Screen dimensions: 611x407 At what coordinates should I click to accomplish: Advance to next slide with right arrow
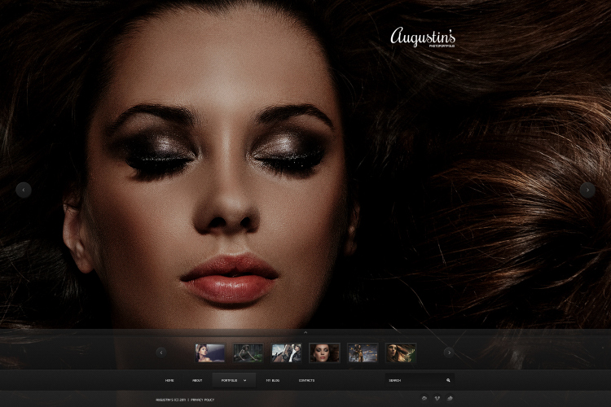click(587, 190)
